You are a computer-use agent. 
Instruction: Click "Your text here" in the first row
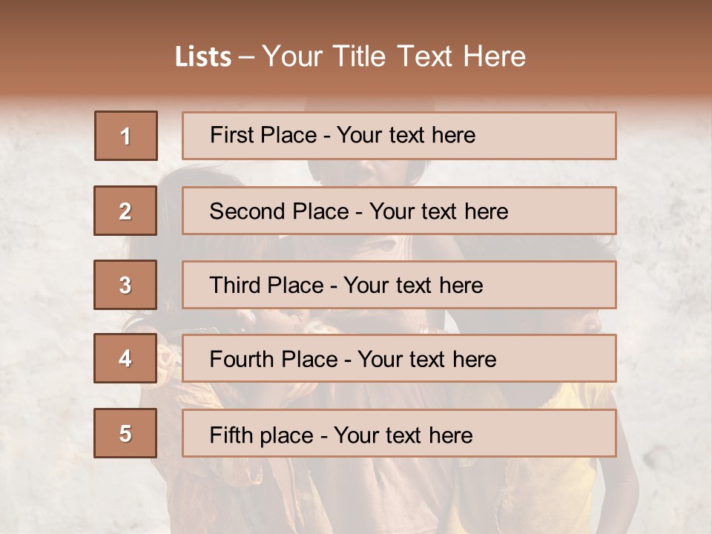[x=406, y=135]
